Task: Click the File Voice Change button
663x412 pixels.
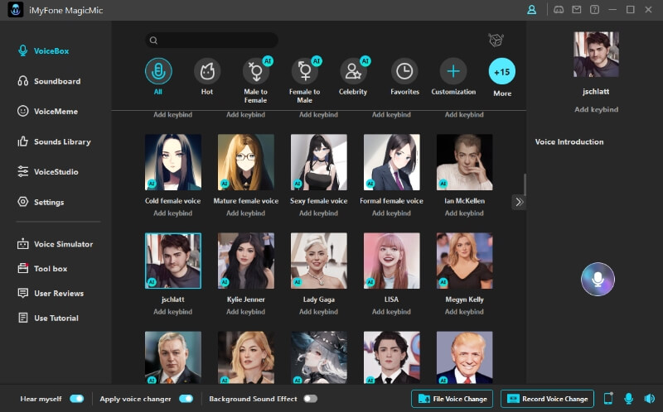Action: tap(452, 399)
